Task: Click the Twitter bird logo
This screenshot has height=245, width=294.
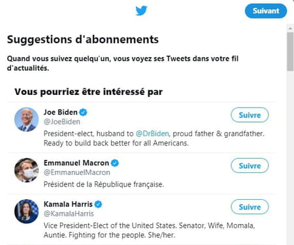Action: (x=141, y=10)
